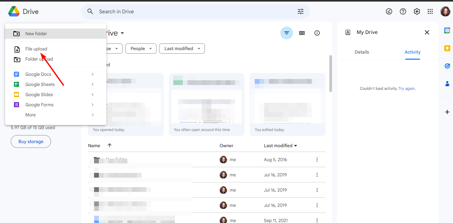453x223 pixels.
Task: Toggle the filter button in toolbar
Action: coord(287,33)
